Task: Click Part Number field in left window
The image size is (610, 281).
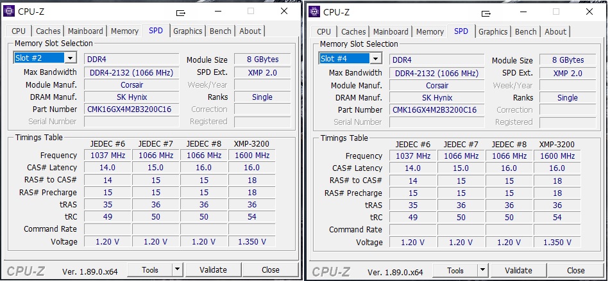Action: (131, 109)
